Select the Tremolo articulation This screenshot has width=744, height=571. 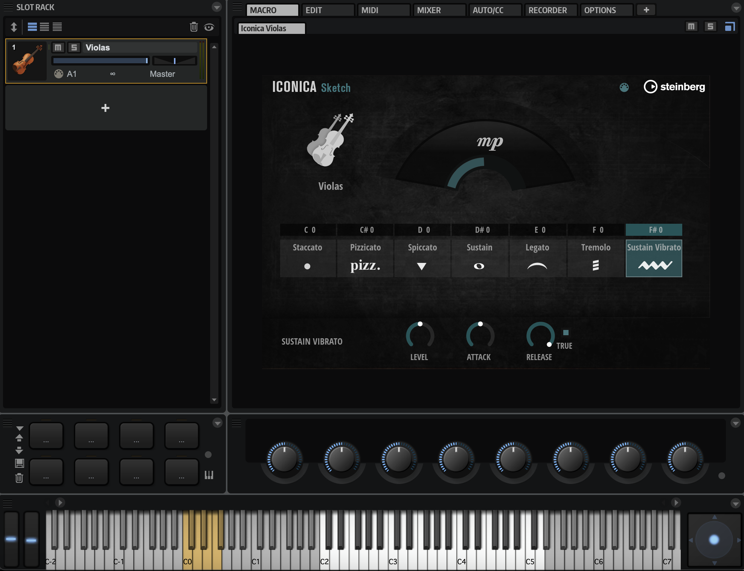pos(595,258)
